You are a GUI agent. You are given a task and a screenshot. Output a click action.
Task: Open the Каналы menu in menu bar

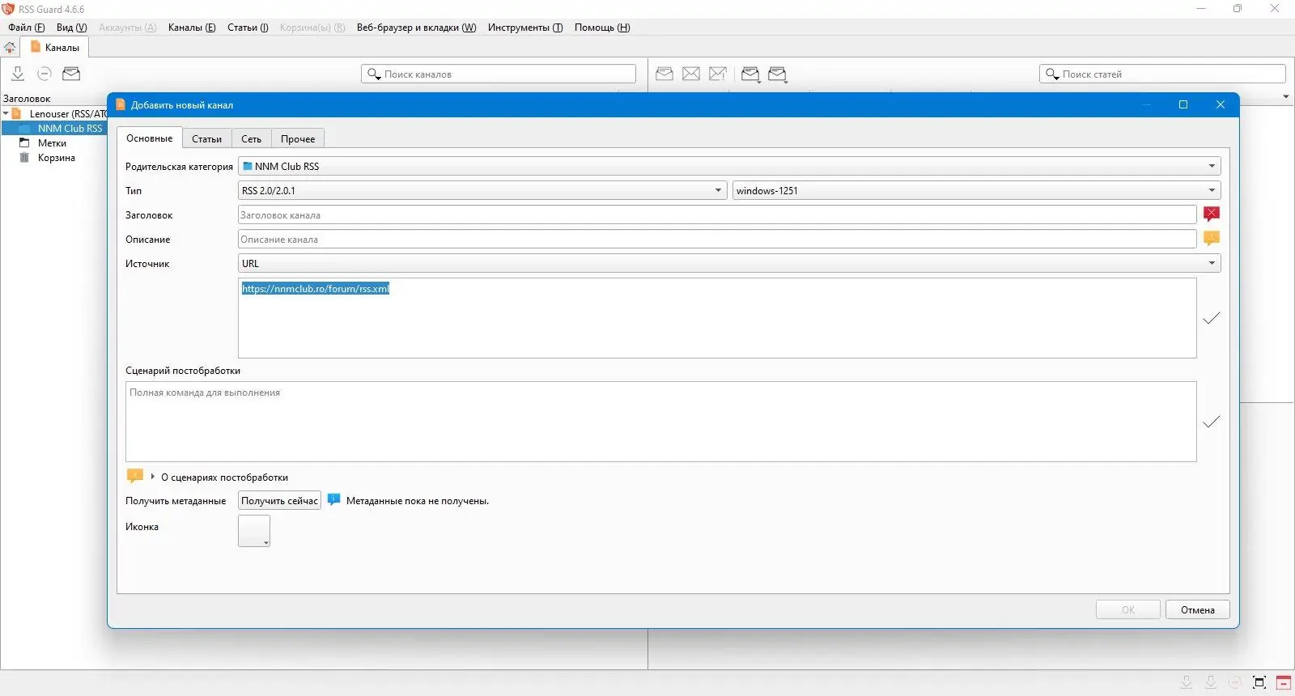click(192, 28)
